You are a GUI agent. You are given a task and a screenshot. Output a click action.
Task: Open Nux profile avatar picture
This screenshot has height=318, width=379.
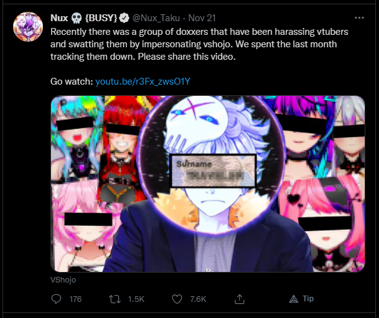point(28,27)
